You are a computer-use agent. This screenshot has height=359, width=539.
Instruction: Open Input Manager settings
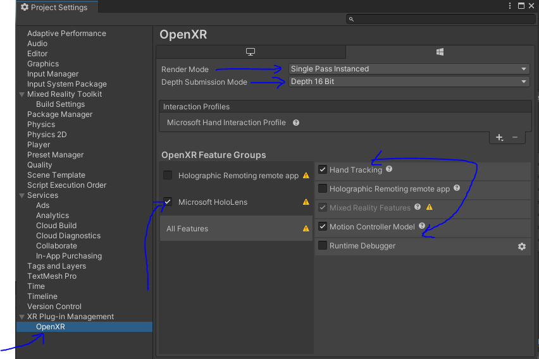tap(53, 74)
